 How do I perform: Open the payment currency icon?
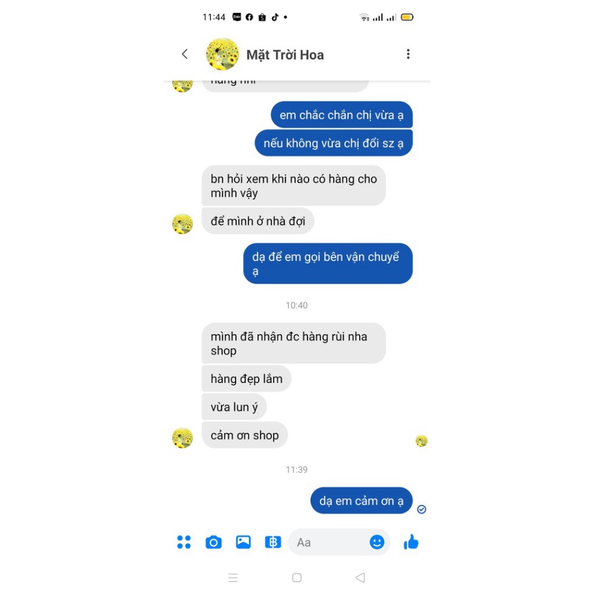tap(273, 542)
